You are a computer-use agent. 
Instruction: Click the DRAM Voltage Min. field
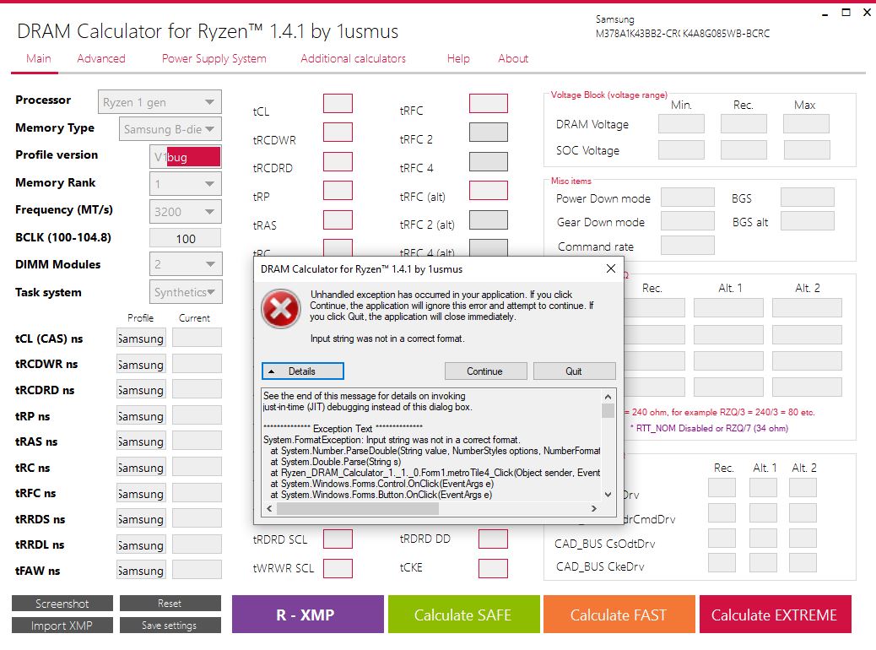pos(681,123)
